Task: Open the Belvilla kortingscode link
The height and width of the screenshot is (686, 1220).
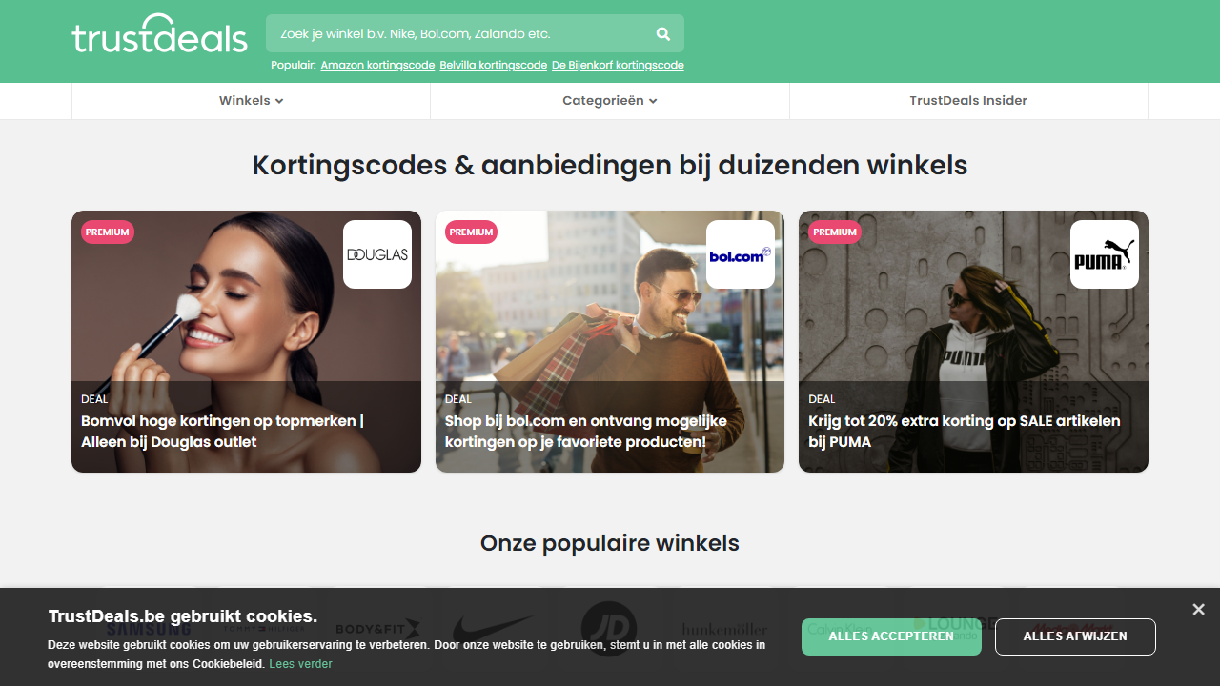Action: point(494,66)
